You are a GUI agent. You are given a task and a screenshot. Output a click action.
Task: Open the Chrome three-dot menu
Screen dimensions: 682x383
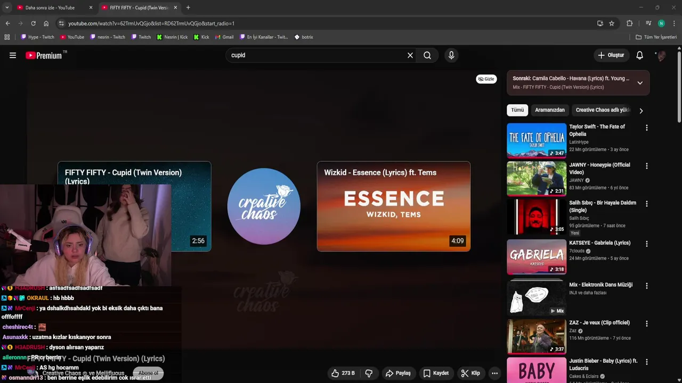pyautogui.click(x=674, y=23)
